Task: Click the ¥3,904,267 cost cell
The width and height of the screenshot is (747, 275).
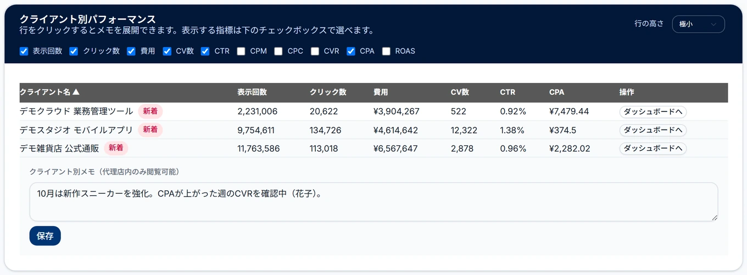Action: (397, 111)
